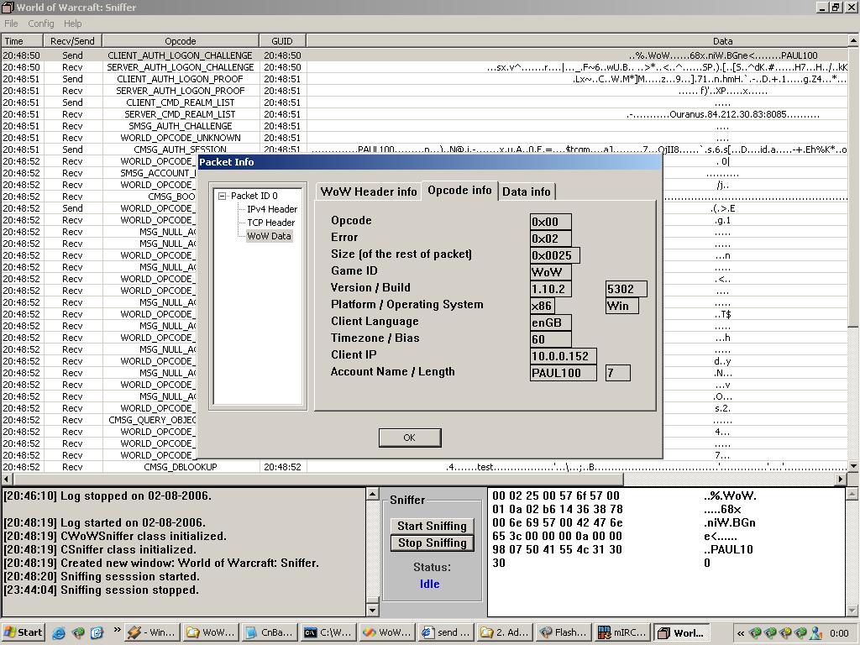The width and height of the screenshot is (860, 645).
Task: Click hex dump pane scroll up arrow
Action: point(853,494)
